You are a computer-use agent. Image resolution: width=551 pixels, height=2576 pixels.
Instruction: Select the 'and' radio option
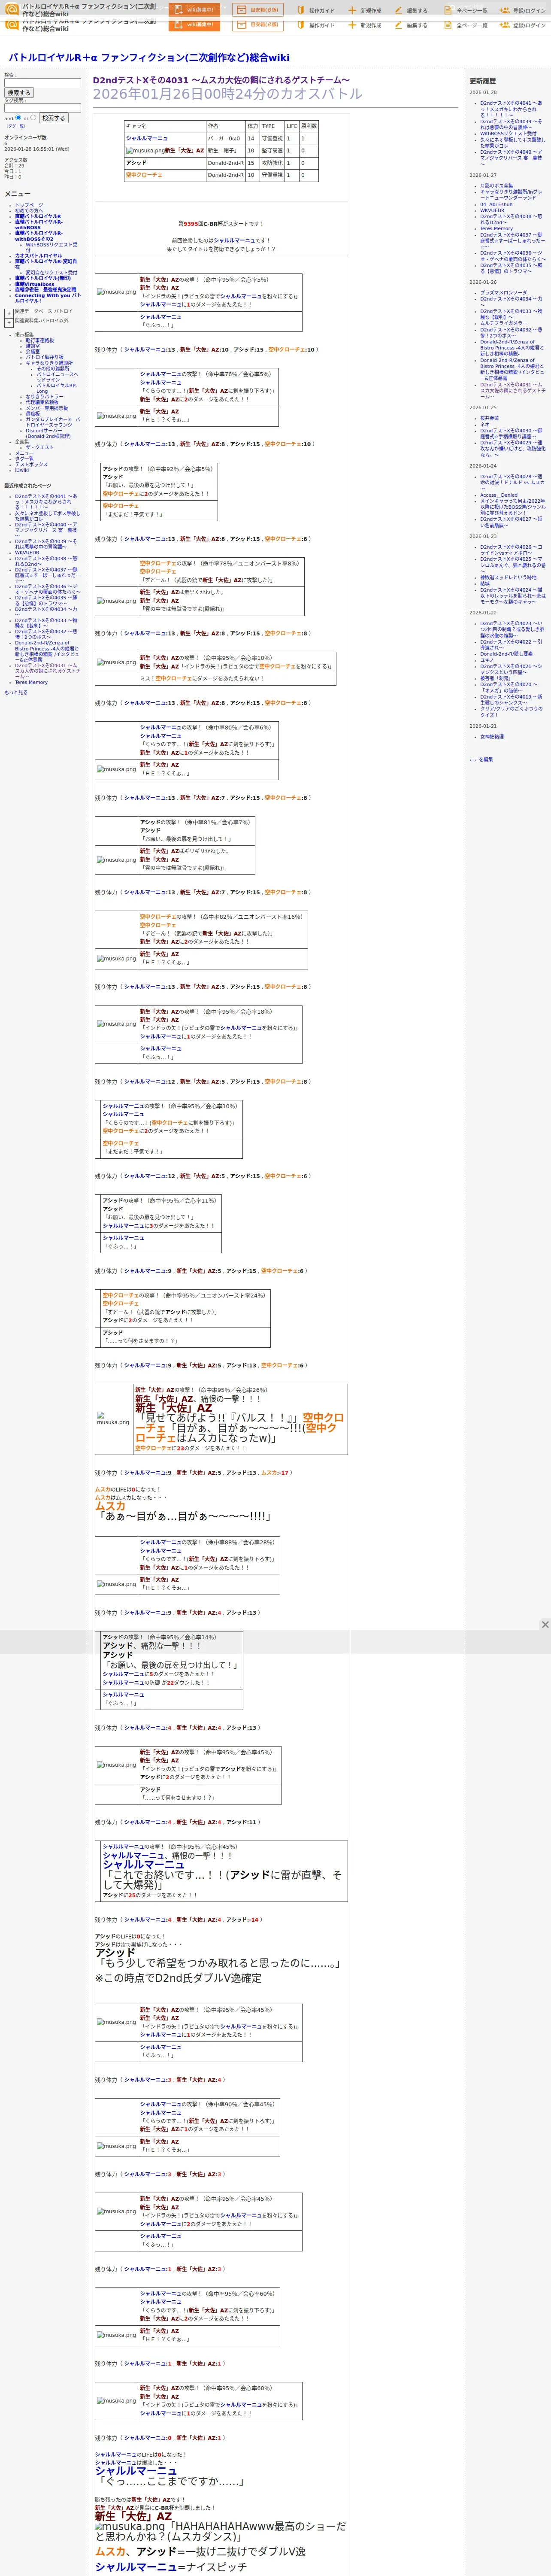(18, 117)
